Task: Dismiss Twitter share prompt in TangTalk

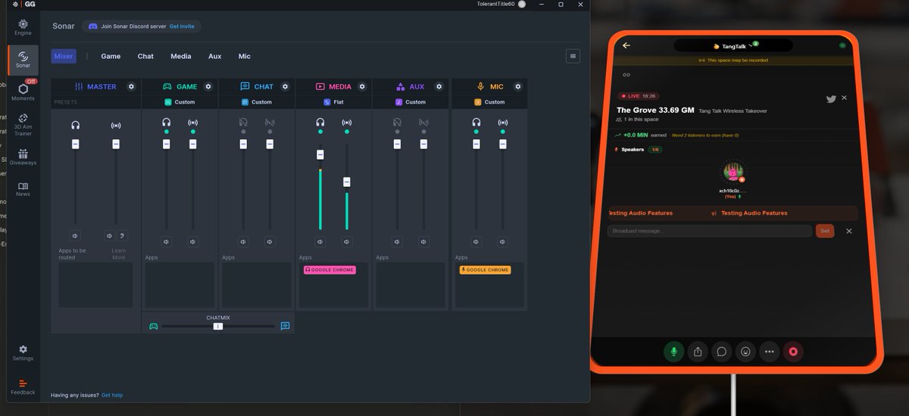Action: click(x=844, y=98)
